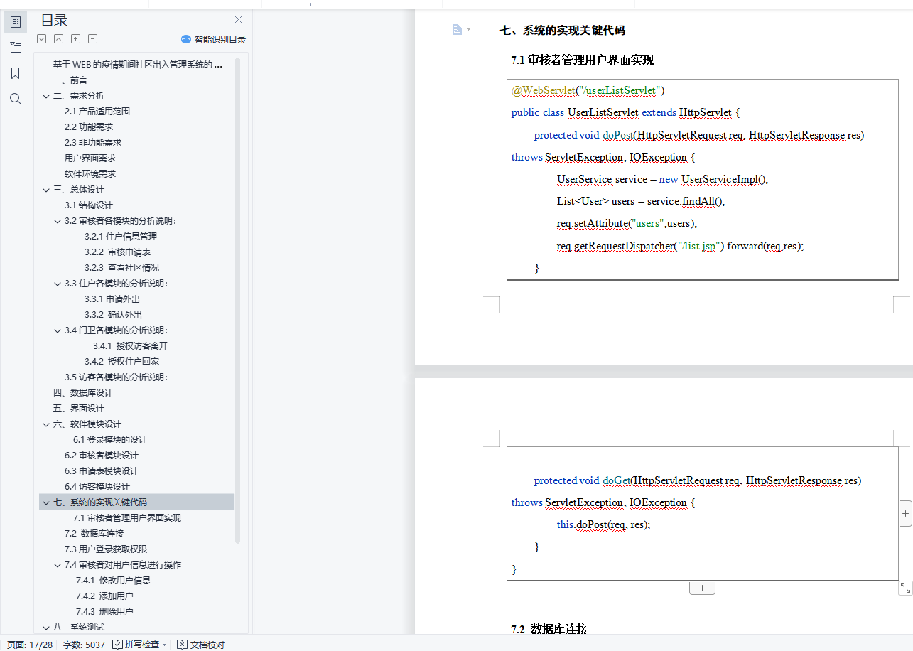Image resolution: width=913 pixels, height=651 pixels.
Task: Jump to 2.3 非功能需求
Action: [93, 142]
